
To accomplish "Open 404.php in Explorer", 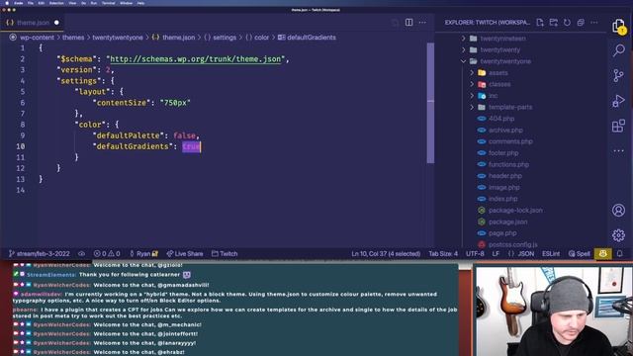I will tap(501, 119).
